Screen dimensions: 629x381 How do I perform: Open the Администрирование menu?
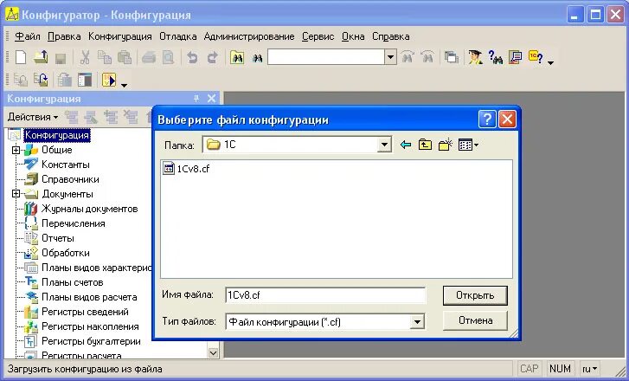click(249, 36)
